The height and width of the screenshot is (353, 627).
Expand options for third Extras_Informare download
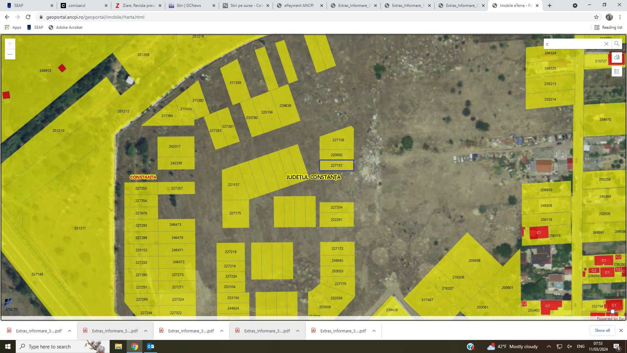[222, 331]
